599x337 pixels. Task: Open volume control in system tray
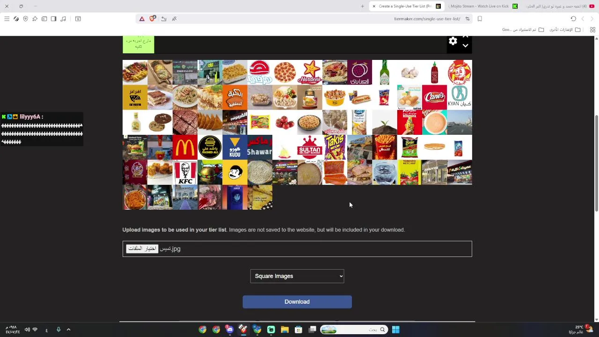(27, 330)
